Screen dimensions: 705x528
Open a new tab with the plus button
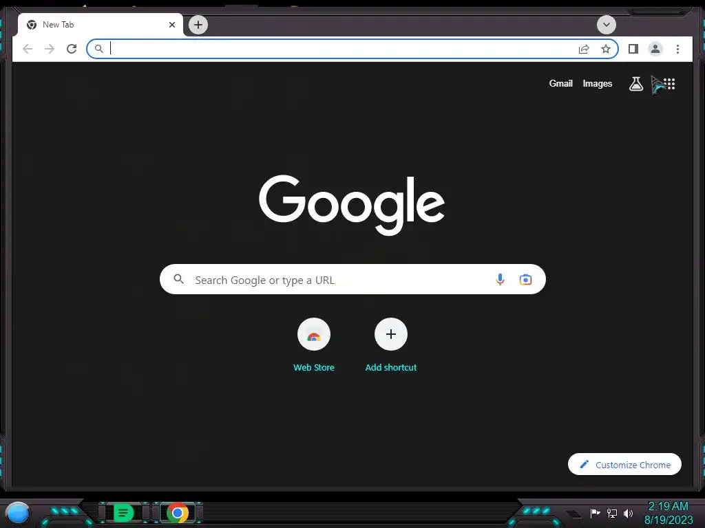point(198,25)
